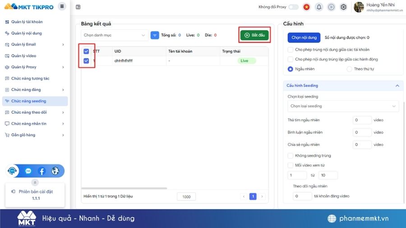Enable Mỗi video xem từ checkbox

(291, 165)
